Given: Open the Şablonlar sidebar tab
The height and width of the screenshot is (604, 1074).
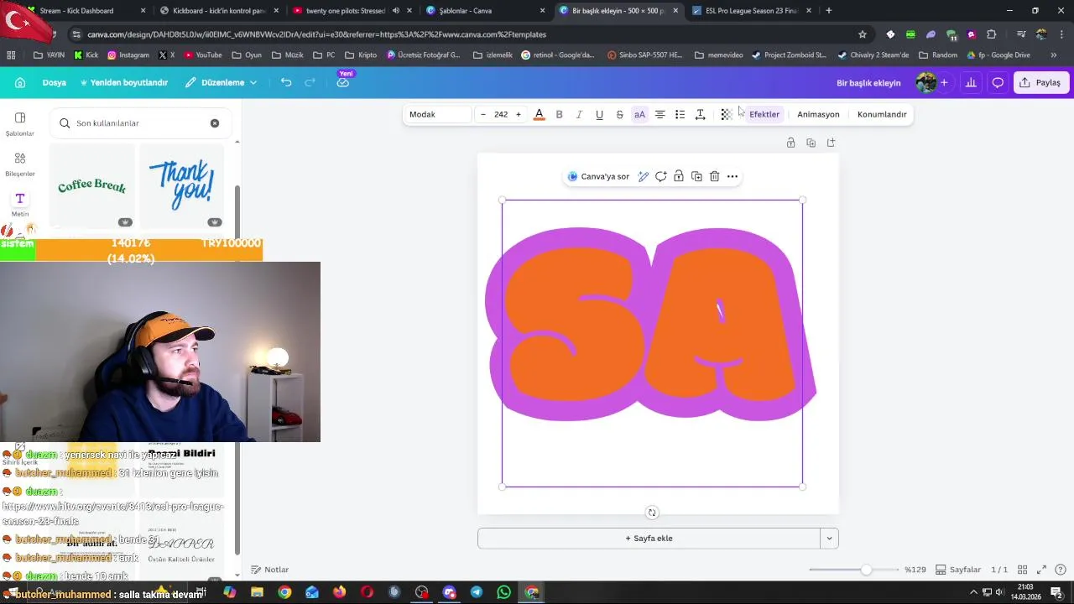Looking at the screenshot, I should point(20,123).
